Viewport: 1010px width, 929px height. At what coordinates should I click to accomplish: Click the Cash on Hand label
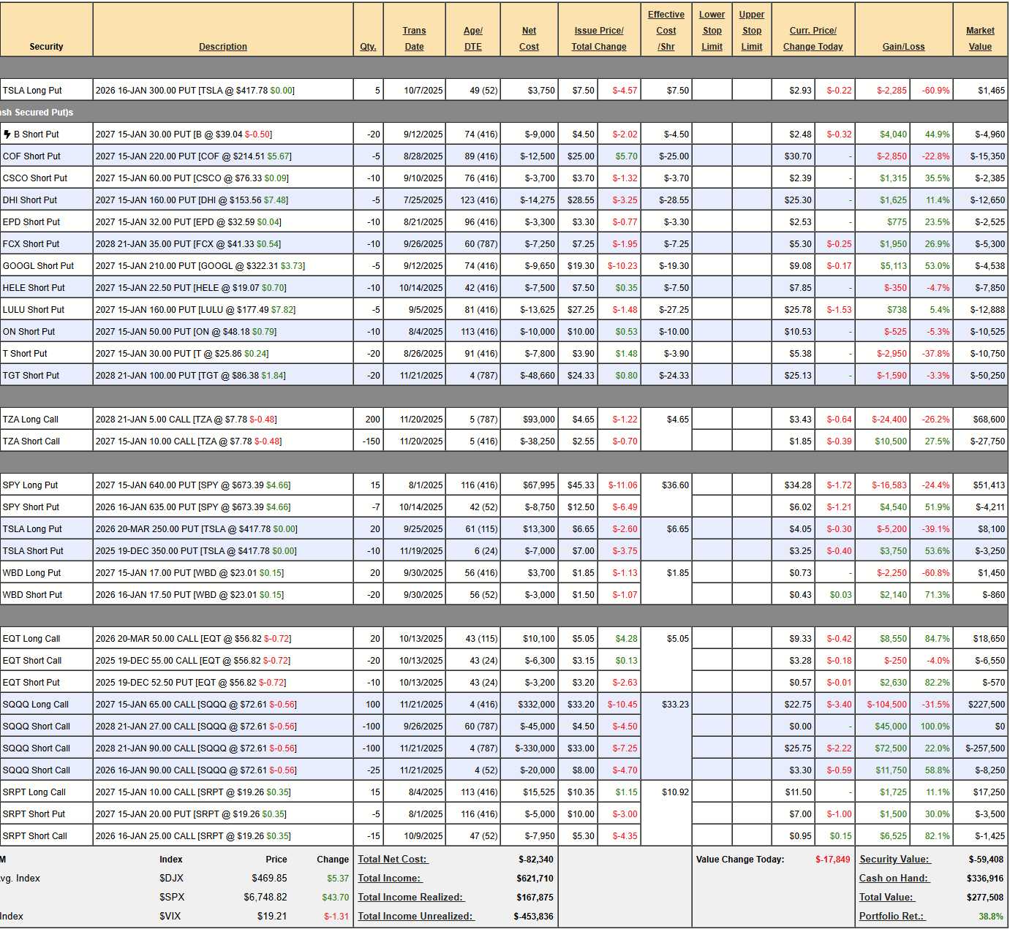(x=893, y=878)
